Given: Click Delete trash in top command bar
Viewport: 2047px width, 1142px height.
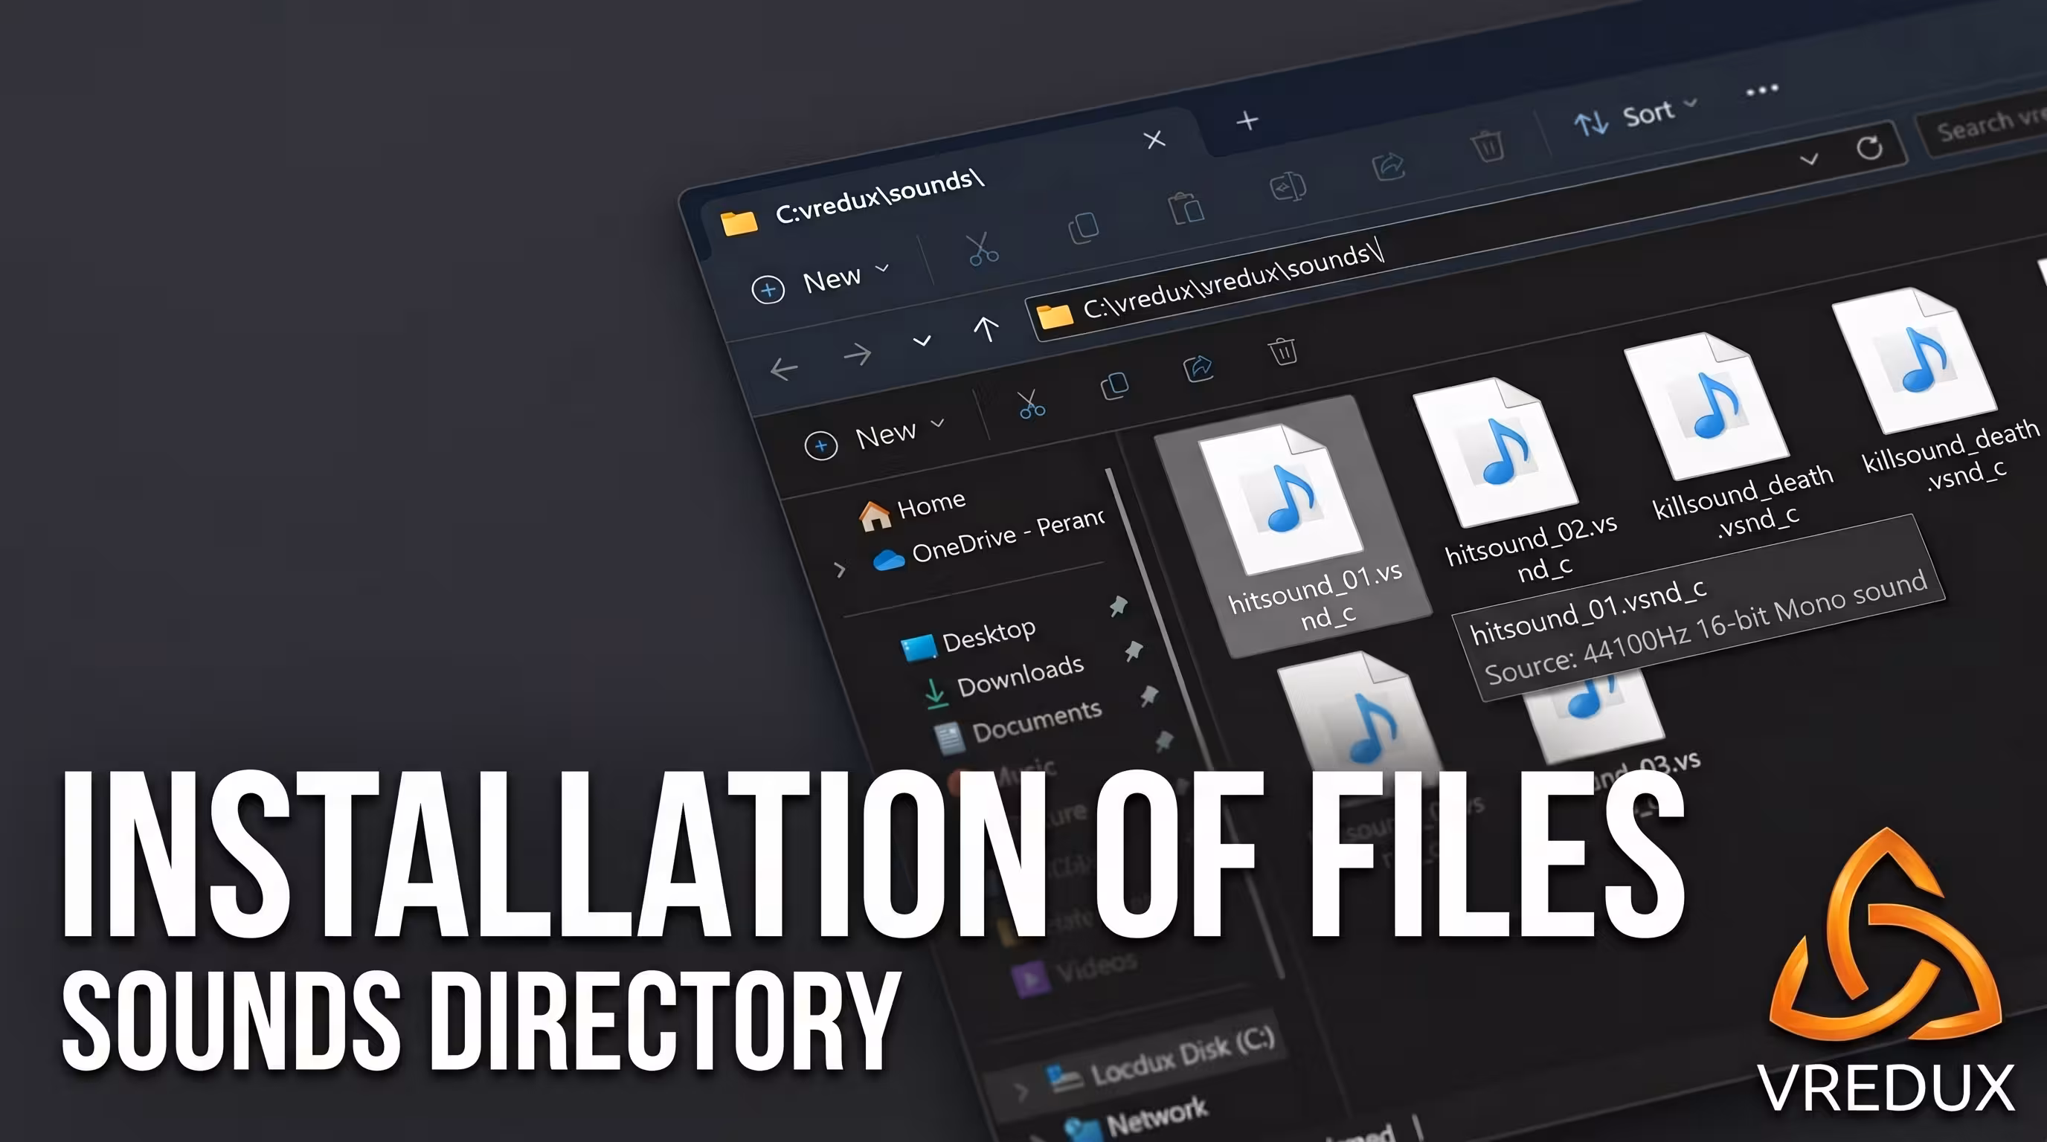Looking at the screenshot, I should click(1487, 146).
